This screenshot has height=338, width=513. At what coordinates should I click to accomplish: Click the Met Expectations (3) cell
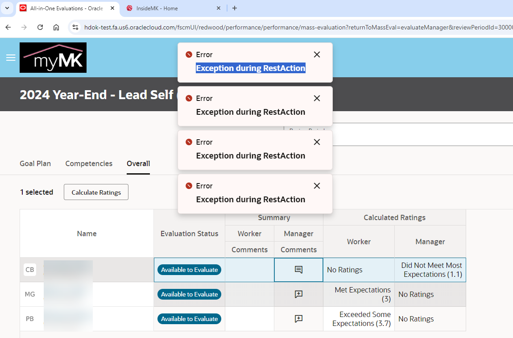pos(359,294)
